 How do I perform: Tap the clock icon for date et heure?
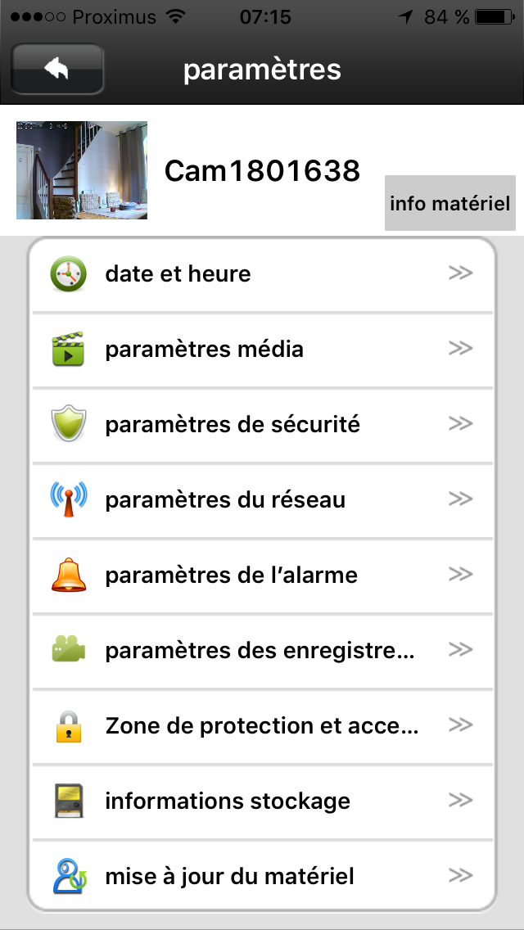pos(68,274)
